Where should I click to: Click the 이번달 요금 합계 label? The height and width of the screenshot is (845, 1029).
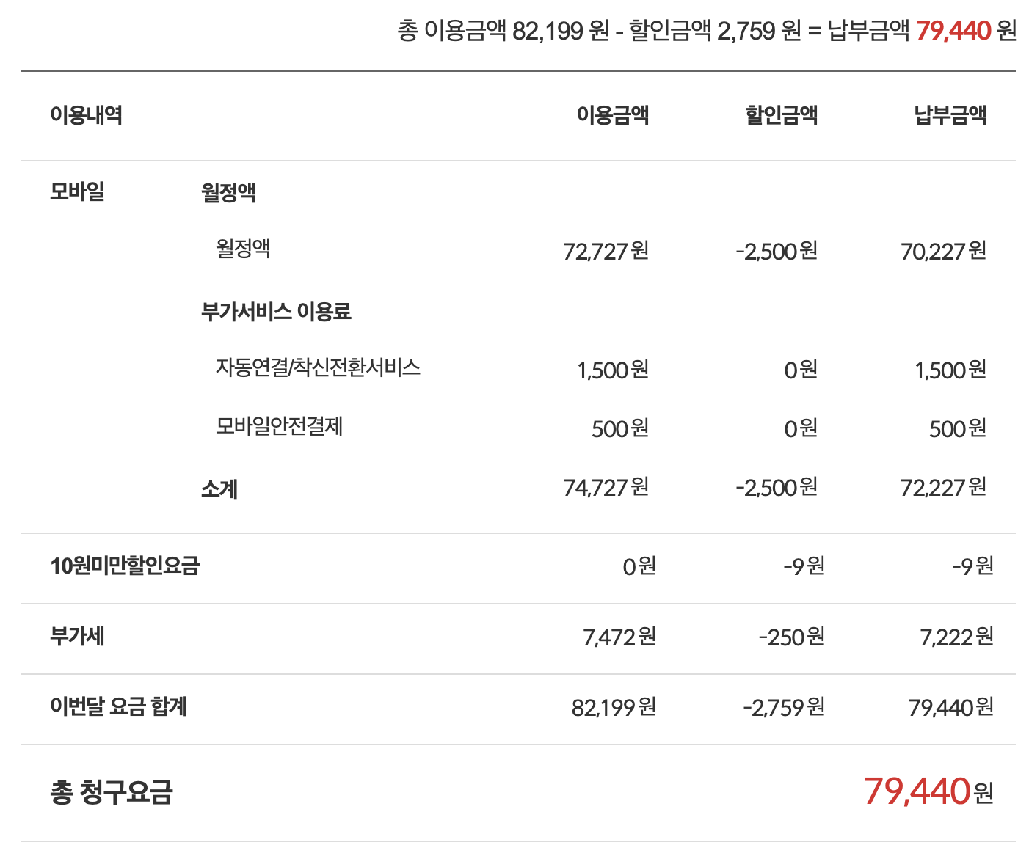[118, 706]
